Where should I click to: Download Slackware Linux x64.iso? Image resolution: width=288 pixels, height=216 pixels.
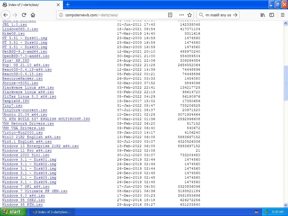[28, 88]
